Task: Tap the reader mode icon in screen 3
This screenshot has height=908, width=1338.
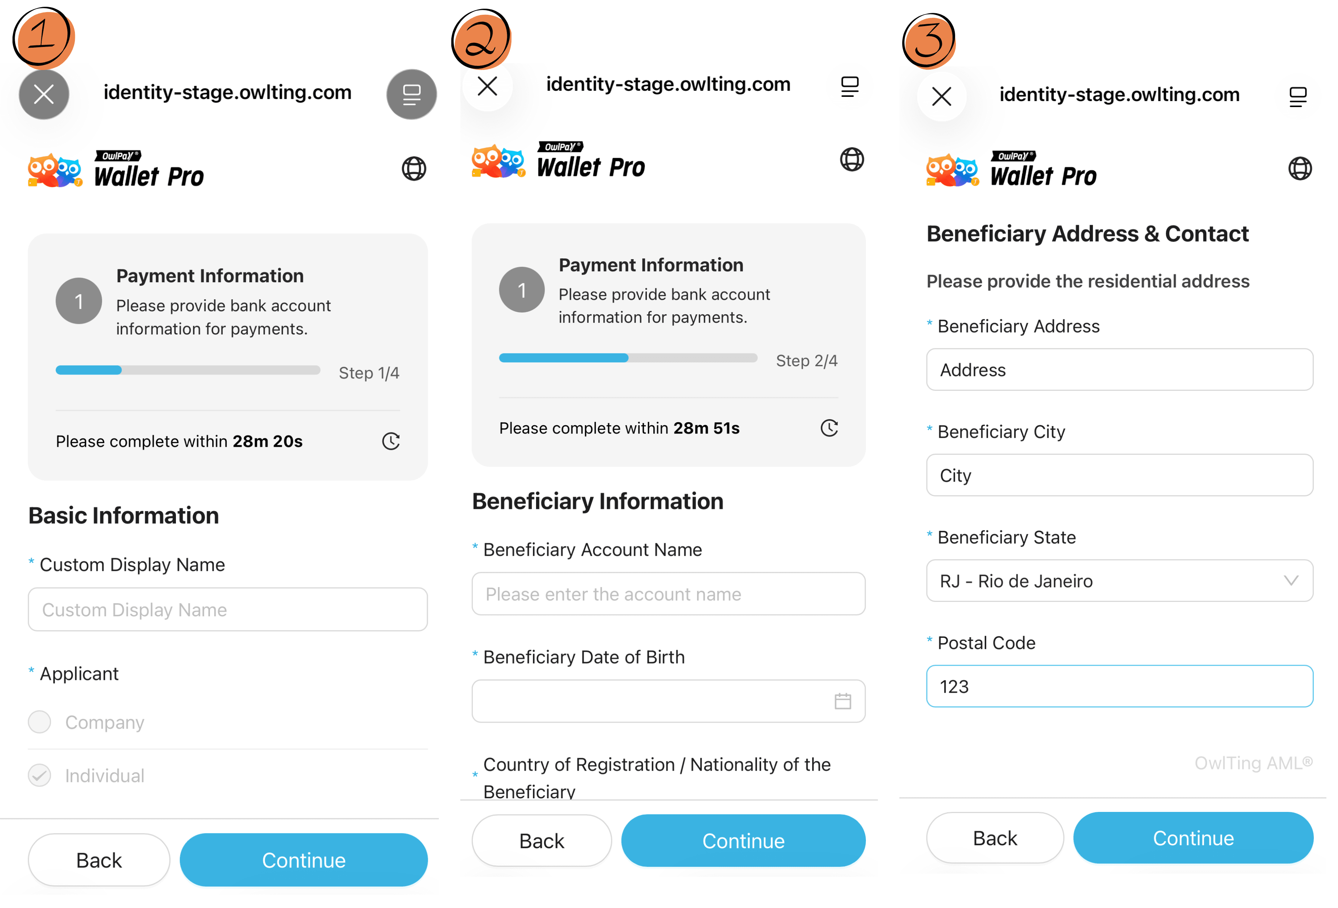Action: click(1297, 96)
